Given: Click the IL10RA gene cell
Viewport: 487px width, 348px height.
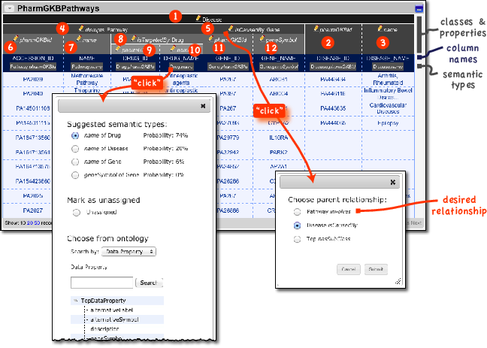Looking at the screenshot, I should (x=279, y=138).
